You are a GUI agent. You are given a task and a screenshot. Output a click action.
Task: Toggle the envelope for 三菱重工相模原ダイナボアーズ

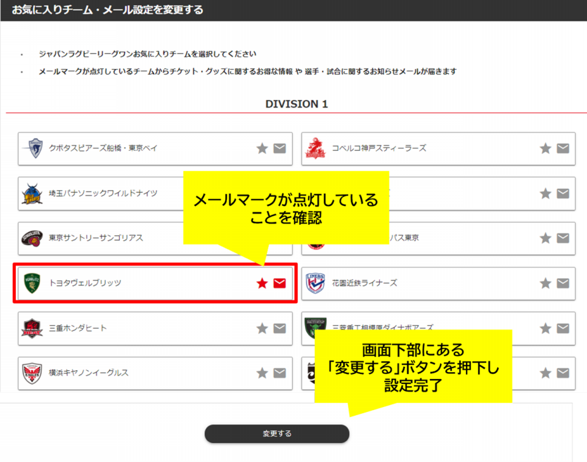pos(563,328)
